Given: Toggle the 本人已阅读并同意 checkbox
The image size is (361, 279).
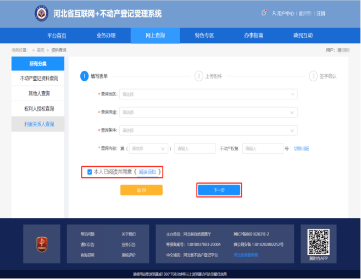Looking at the screenshot, I should [90, 172].
